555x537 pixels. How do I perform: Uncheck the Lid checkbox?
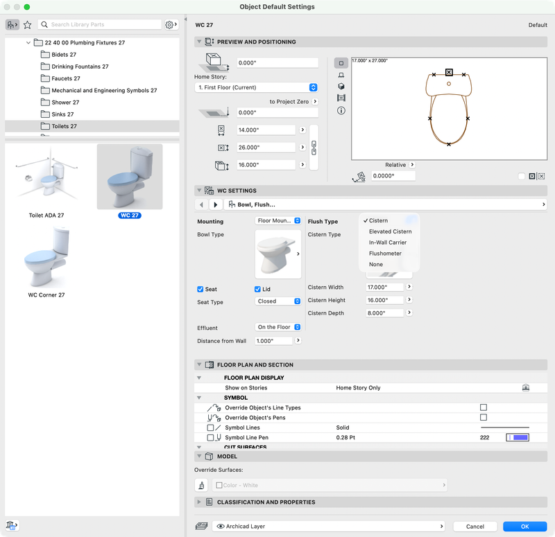[257, 289]
